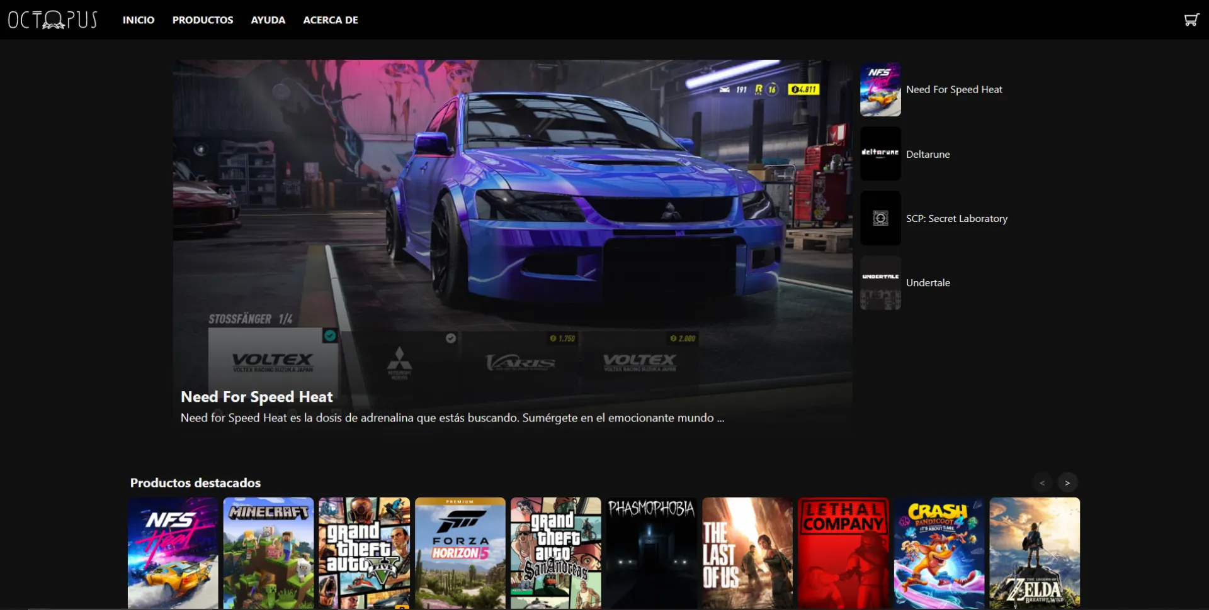Click the Octopus logo
The width and height of the screenshot is (1209, 610).
point(53,20)
